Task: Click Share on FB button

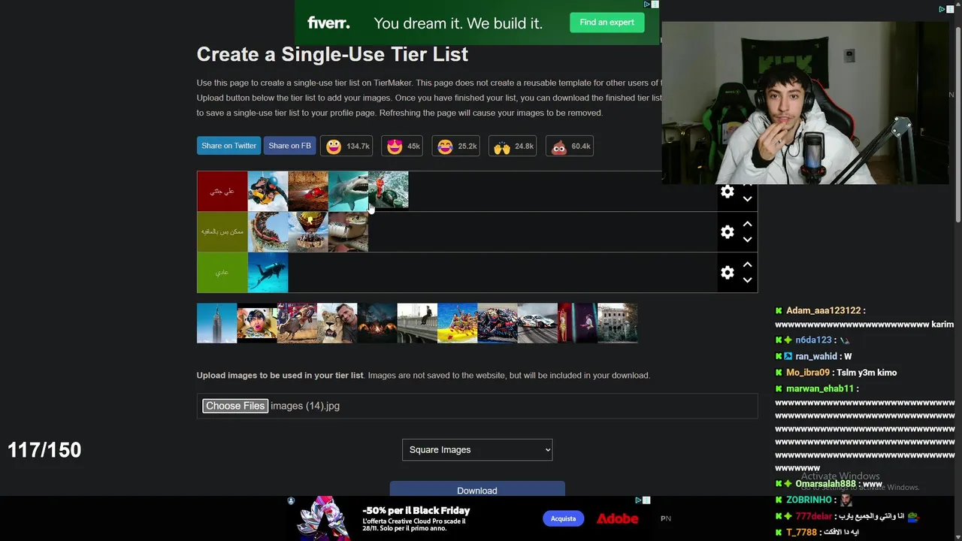Action: pyautogui.click(x=289, y=146)
